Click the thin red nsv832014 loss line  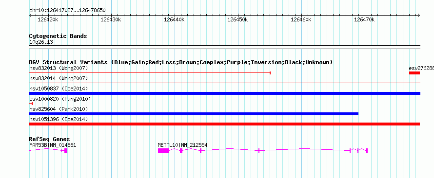tap(224, 83)
